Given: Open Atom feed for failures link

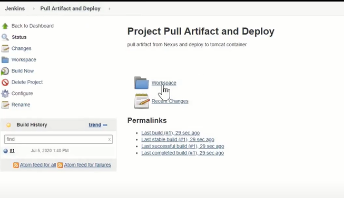Looking at the screenshot, I should (x=87, y=165).
